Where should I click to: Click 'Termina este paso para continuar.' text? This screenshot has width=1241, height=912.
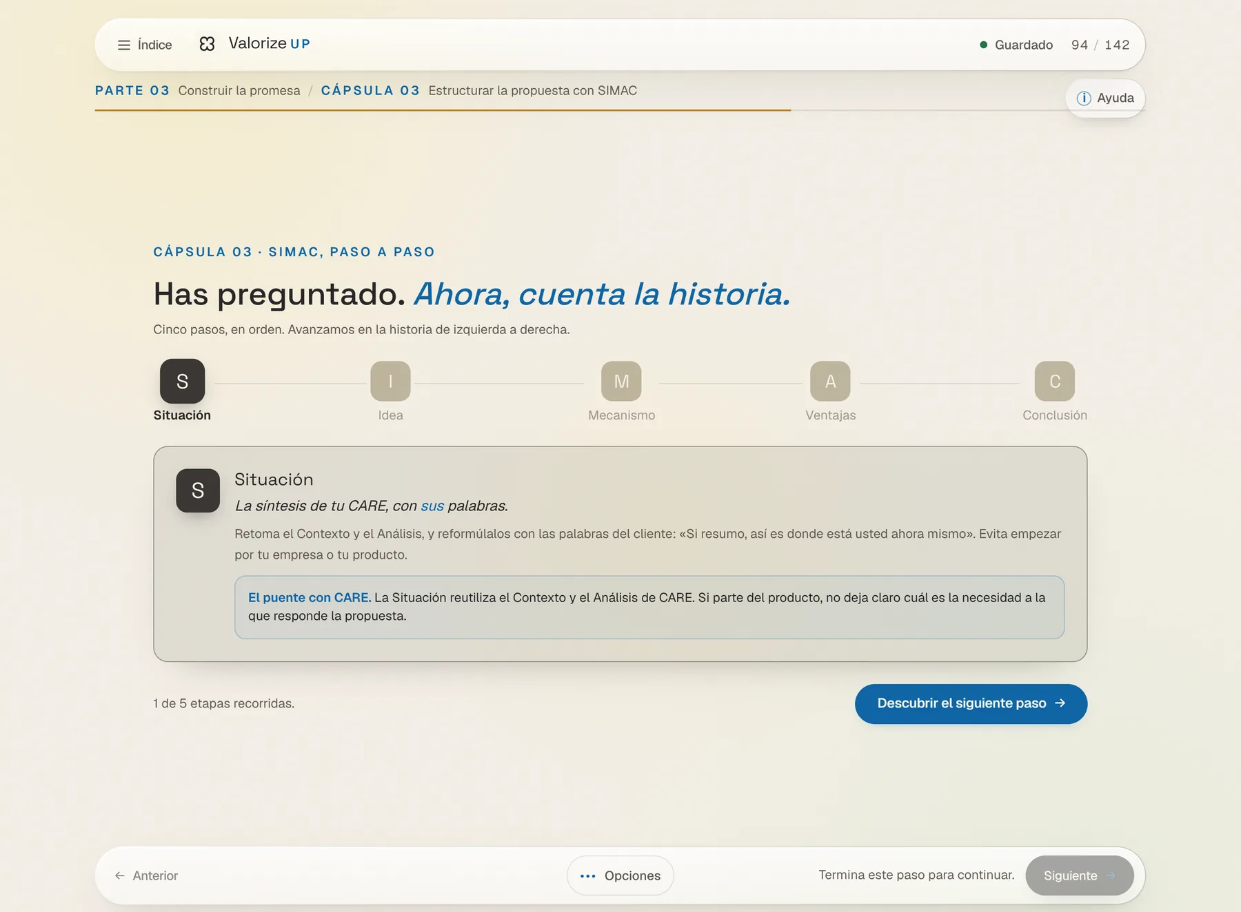916,875
